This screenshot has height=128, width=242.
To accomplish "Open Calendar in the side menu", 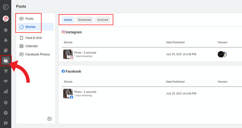I will tap(31, 46).
